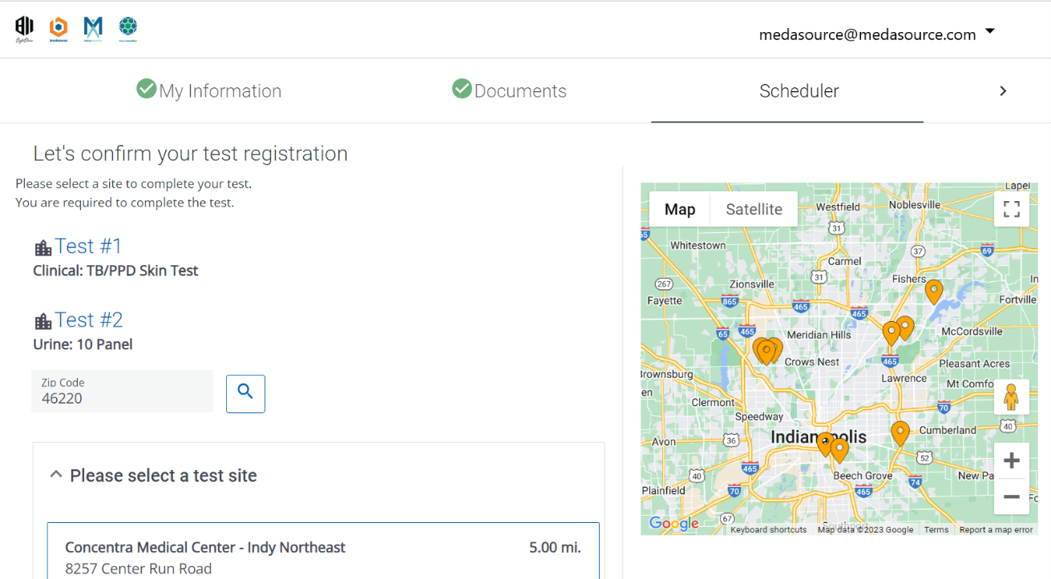This screenshot has width=1051, height=579.
Task: Click the blue Medasource M logo
Action: [x=93, y=29]
